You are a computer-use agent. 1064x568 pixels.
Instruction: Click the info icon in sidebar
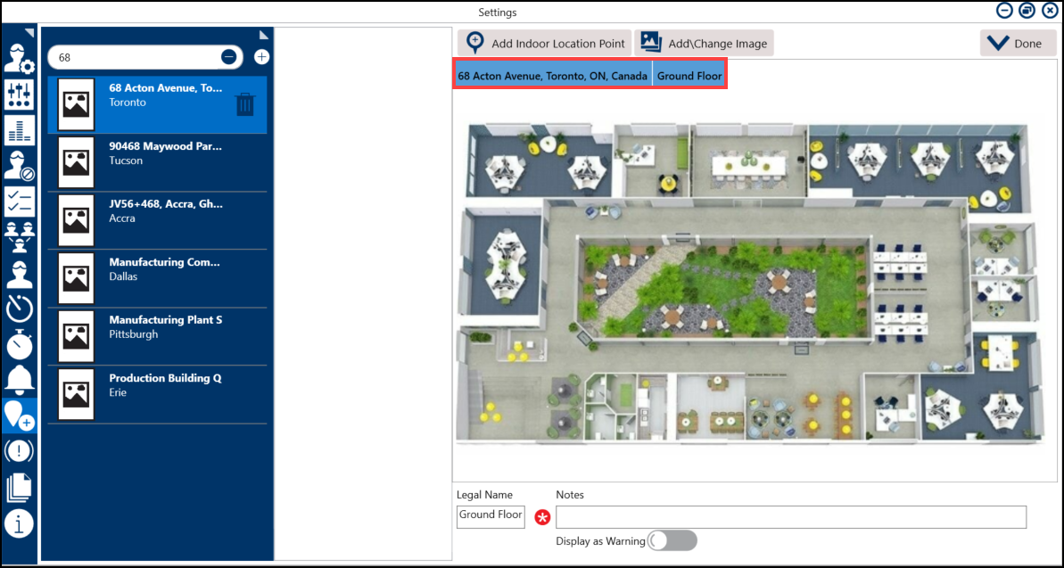pos(19,523)
